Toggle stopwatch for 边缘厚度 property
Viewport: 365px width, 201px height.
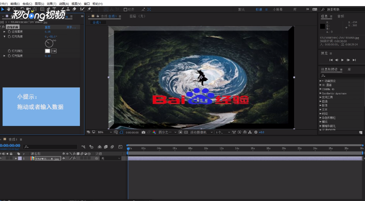pyautogui.click(x=9, y=32)
